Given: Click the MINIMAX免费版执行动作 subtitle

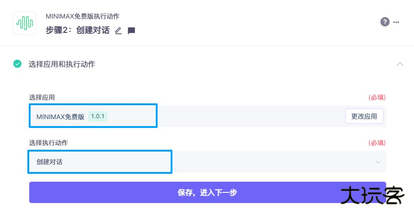Looking at the screenshot, I should click(83, 16).
